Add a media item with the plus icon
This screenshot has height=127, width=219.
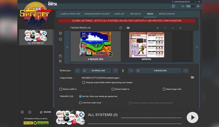(x=60, y=33)
